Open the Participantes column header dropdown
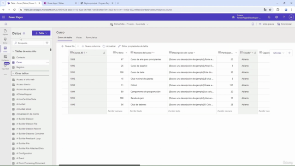The width and height of the screenshot is (295, 166). 236,53
